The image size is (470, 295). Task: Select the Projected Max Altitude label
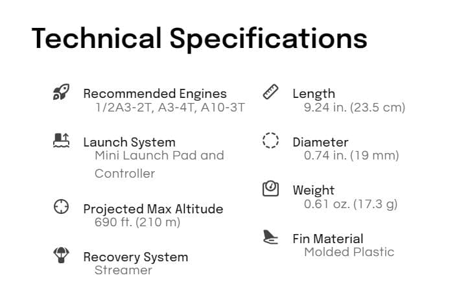tap(153, 209)
